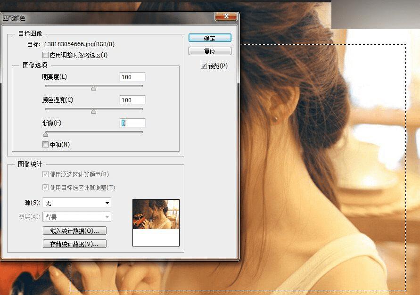Viewport: 420px width, 295px height.
Task: Click the 颜色强度(C) value field
Action: (132, 100)
